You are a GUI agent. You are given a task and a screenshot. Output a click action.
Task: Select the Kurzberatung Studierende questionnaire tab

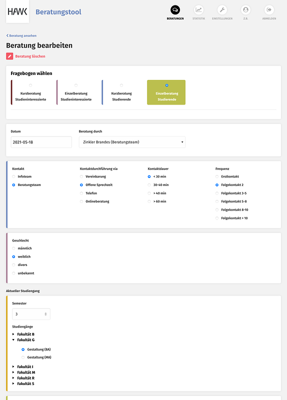121,92
